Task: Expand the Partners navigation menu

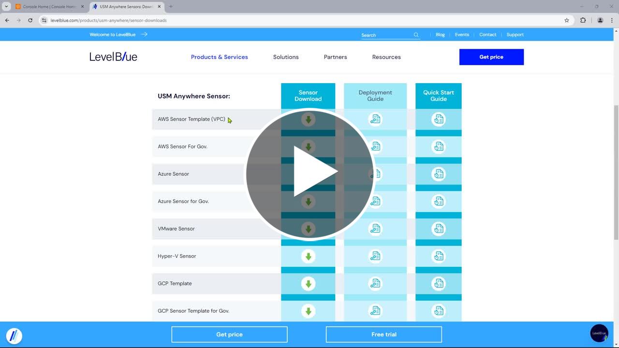Action: [335, 57]
